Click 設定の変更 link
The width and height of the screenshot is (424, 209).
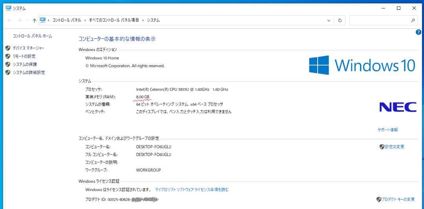pos(395,147)
